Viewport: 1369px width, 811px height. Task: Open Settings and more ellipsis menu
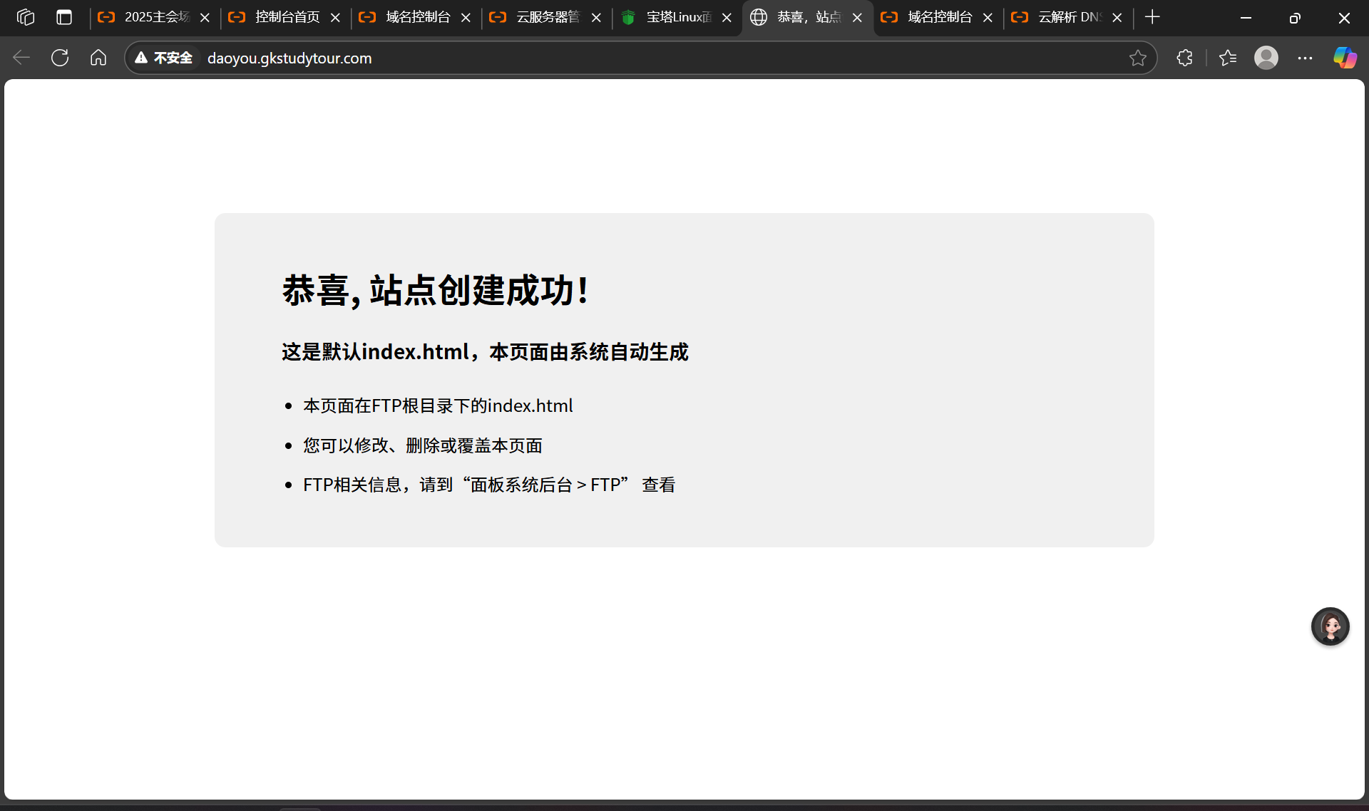coord(1305,58)
